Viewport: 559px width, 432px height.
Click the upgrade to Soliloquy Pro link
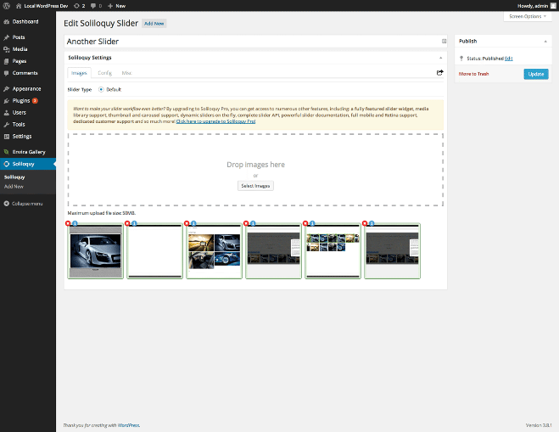coord(215,121)
